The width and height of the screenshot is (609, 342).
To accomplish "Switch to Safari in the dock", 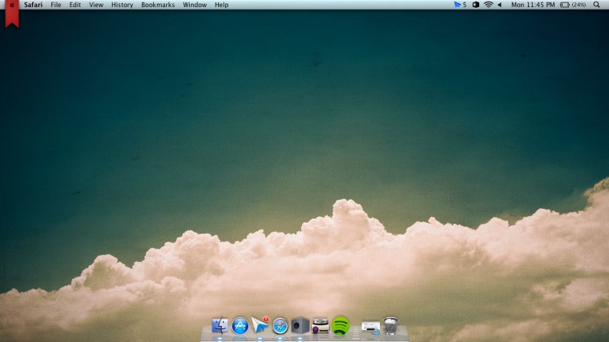I will tap(280, 326).
